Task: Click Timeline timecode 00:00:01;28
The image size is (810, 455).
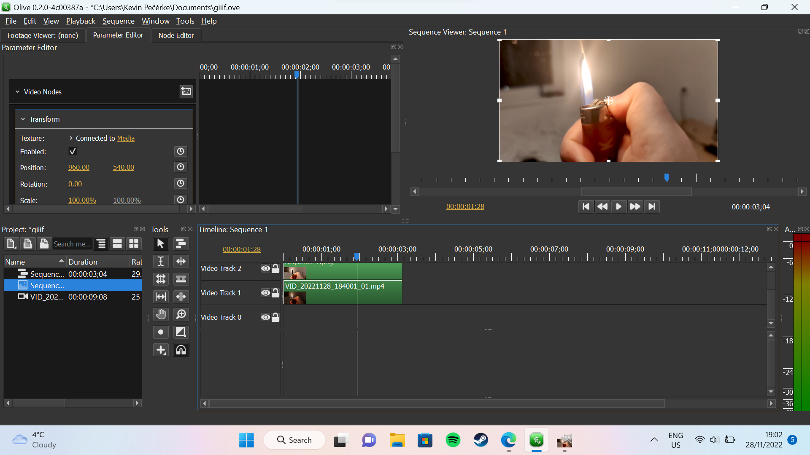Action: coord(242,249)
